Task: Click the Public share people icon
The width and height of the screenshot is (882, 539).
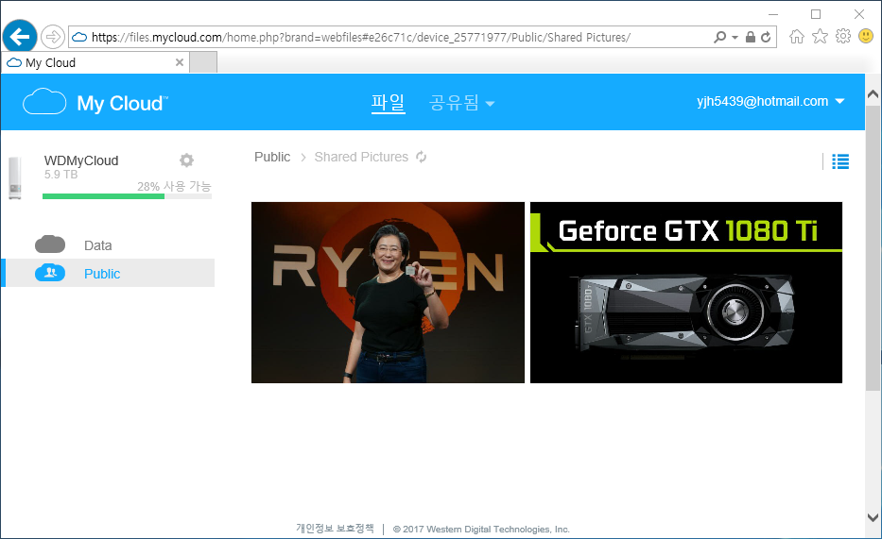Action: (50, 273)
